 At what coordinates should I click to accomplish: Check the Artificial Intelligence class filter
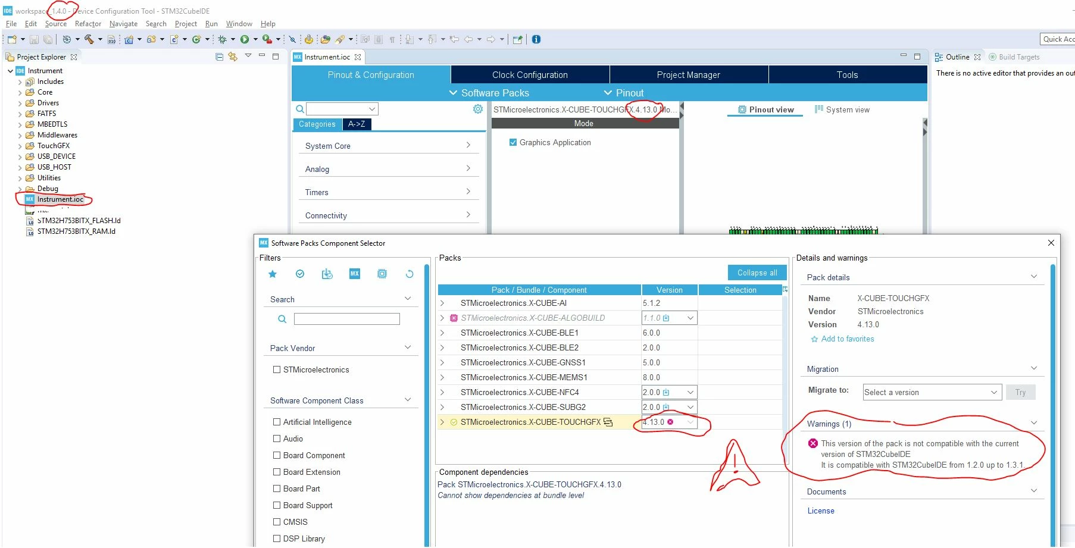277,422
